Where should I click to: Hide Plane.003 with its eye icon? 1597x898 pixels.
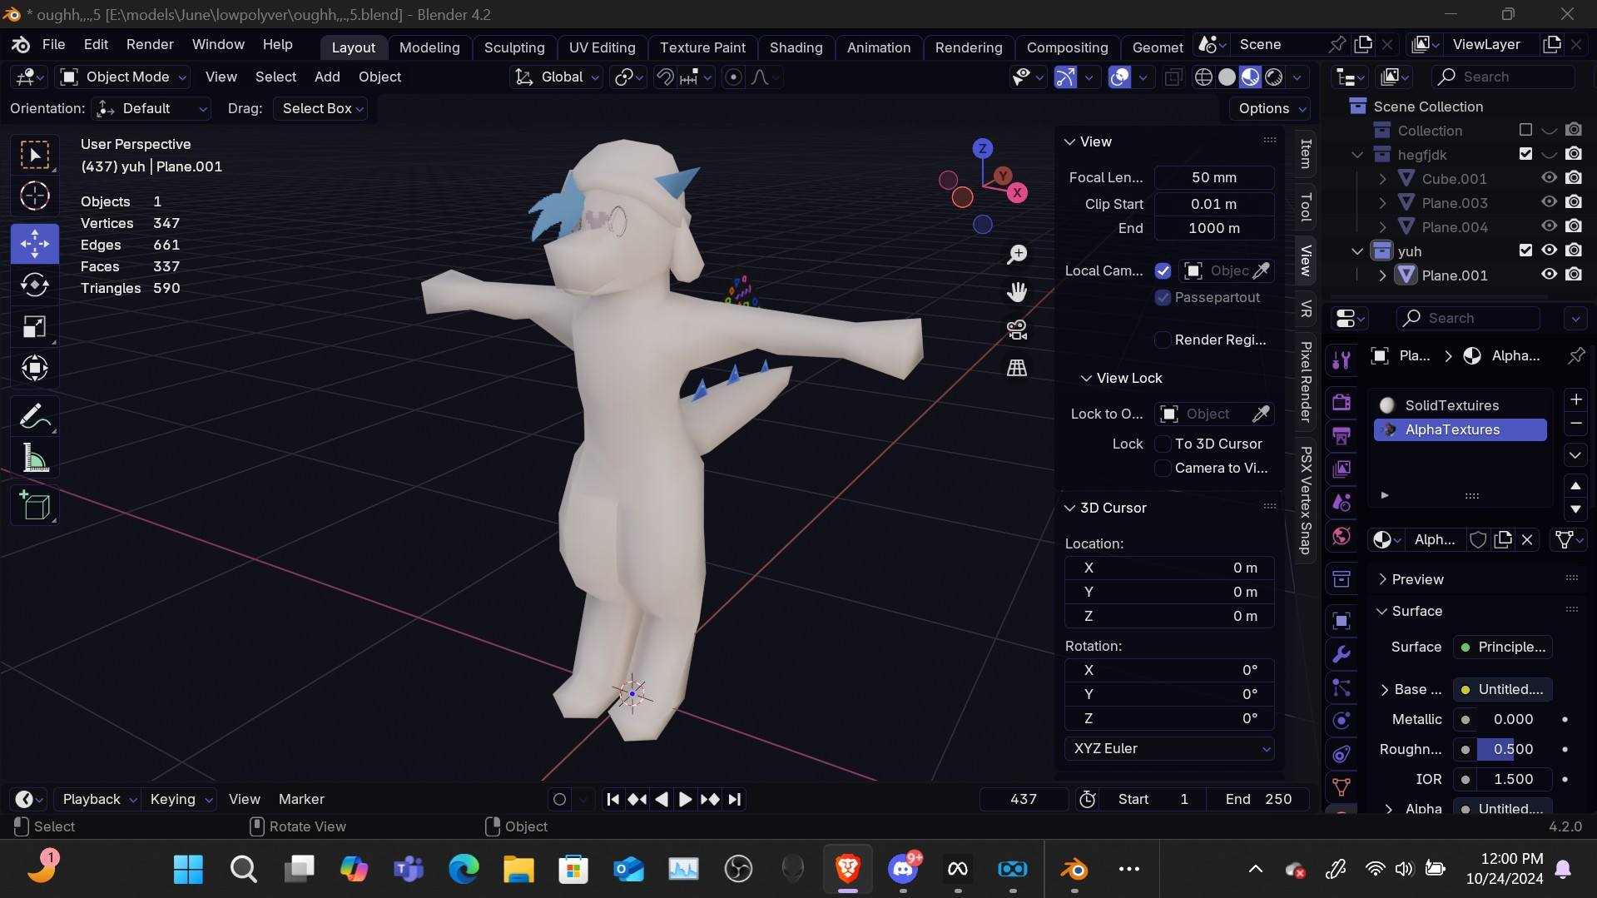coord(1549,202)
